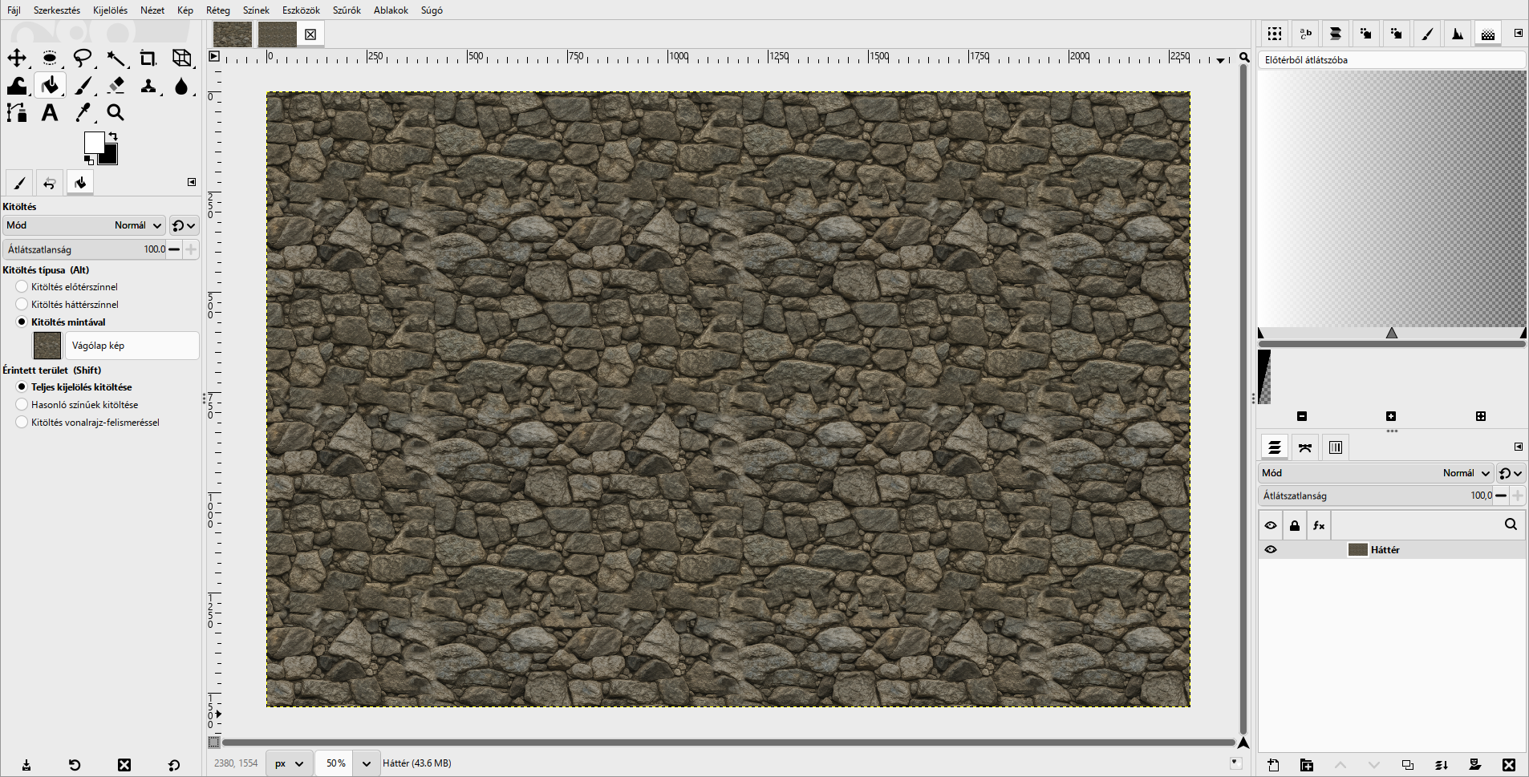The image size is (1529, 777).
Task: Select the Eraser tool
Action: (116, 85)
